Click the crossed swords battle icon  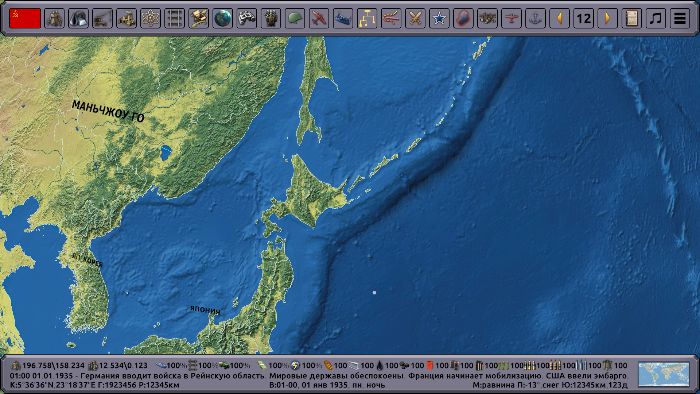415,18
